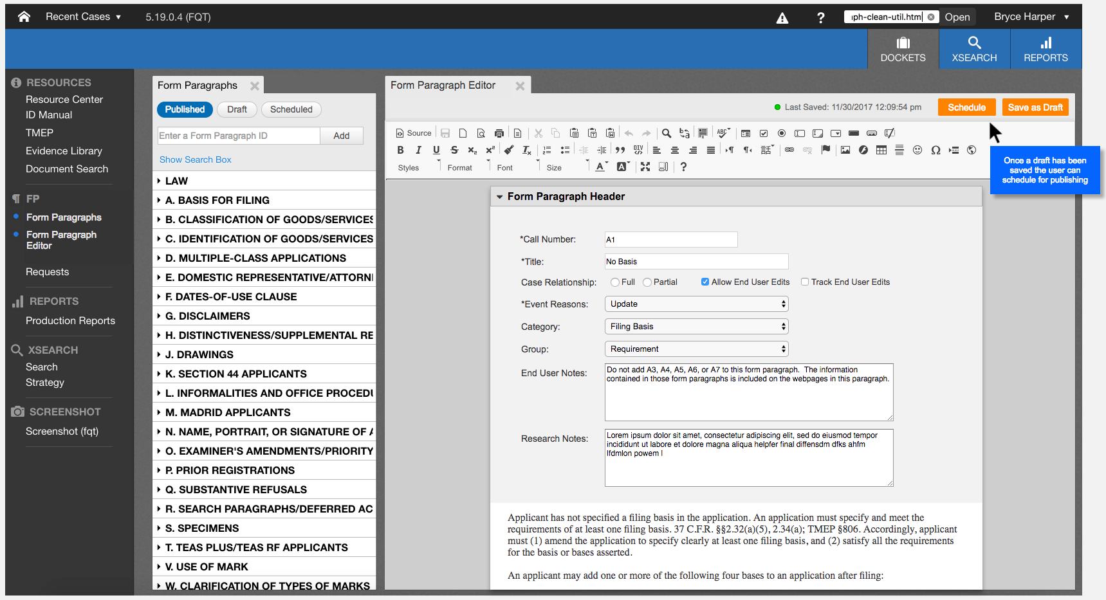Collapse the Form Paragraph Header section

499,197
